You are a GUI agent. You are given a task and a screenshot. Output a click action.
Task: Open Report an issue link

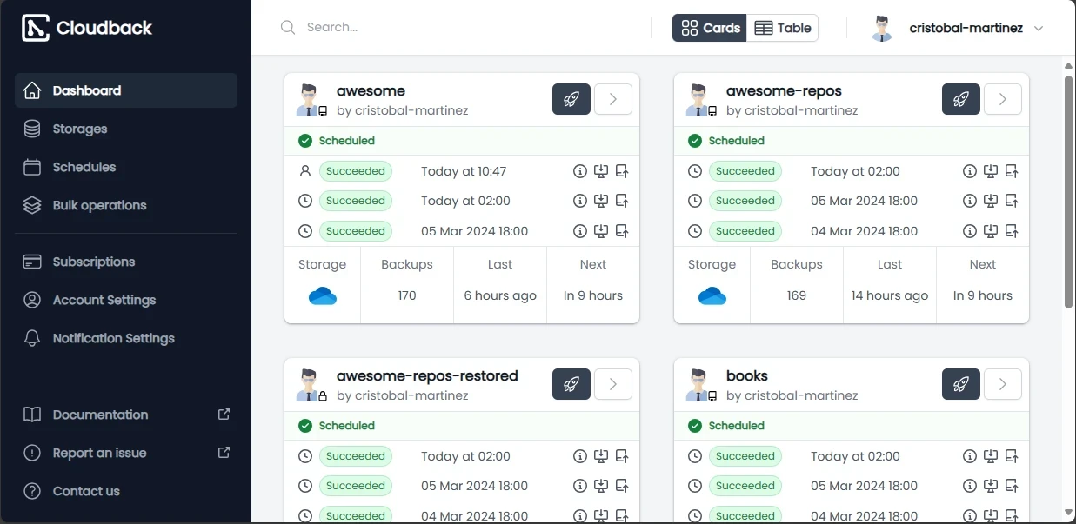(x=126, y=453)
